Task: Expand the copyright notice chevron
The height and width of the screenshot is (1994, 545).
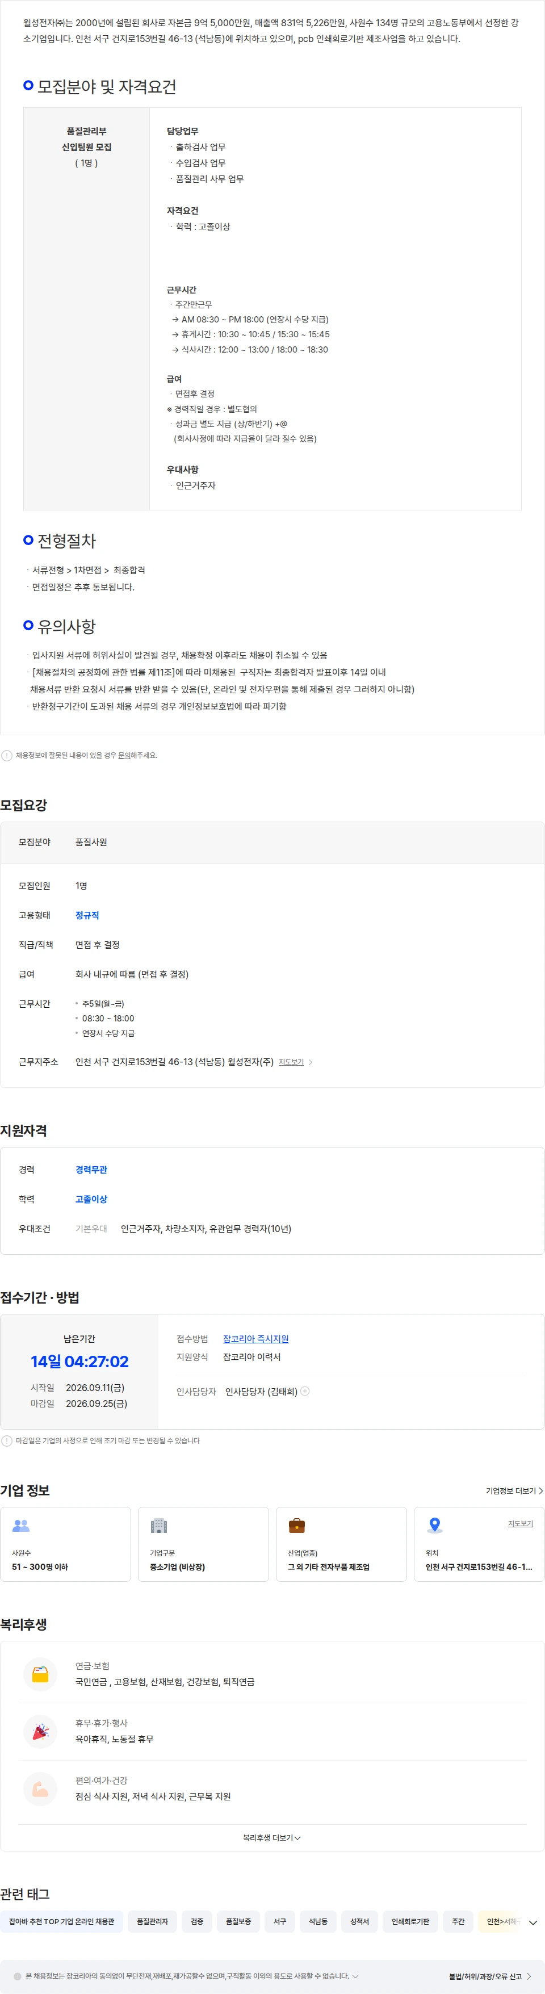Action: (355, 1976)
